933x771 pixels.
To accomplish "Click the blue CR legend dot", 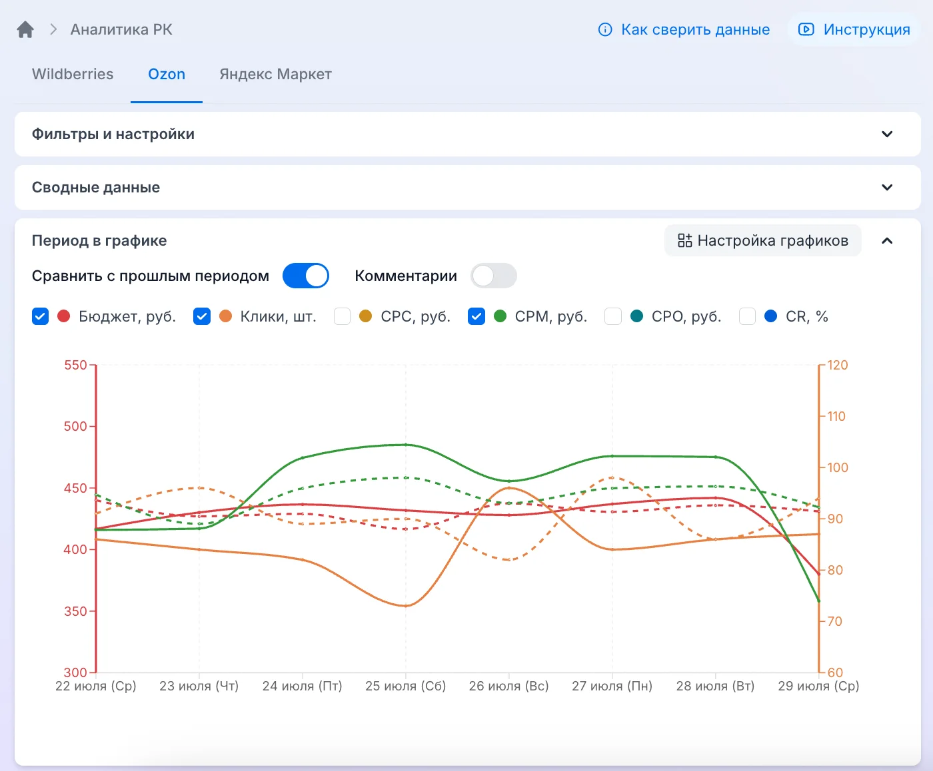I will [x=771, y=316].
